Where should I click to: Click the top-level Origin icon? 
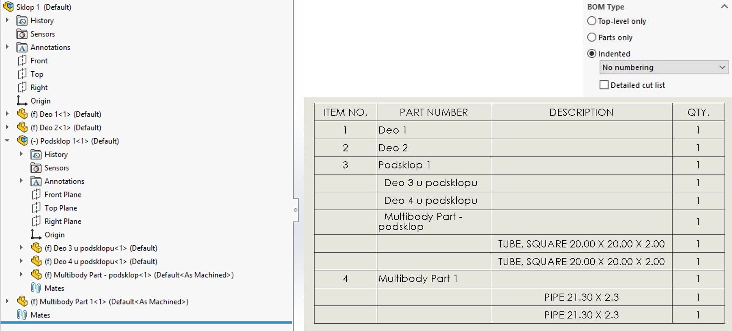coord(22,101)
